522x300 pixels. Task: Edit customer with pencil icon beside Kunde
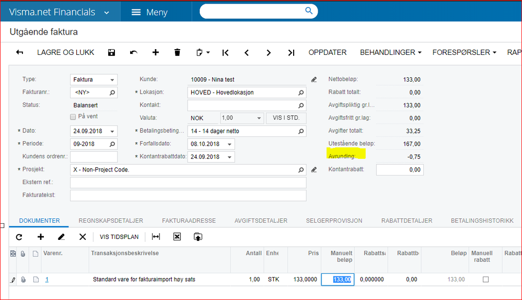(x=314, y=79)
